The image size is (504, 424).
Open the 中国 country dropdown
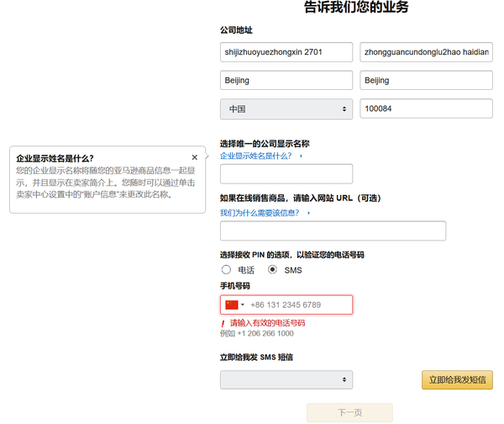pos(286,109)
